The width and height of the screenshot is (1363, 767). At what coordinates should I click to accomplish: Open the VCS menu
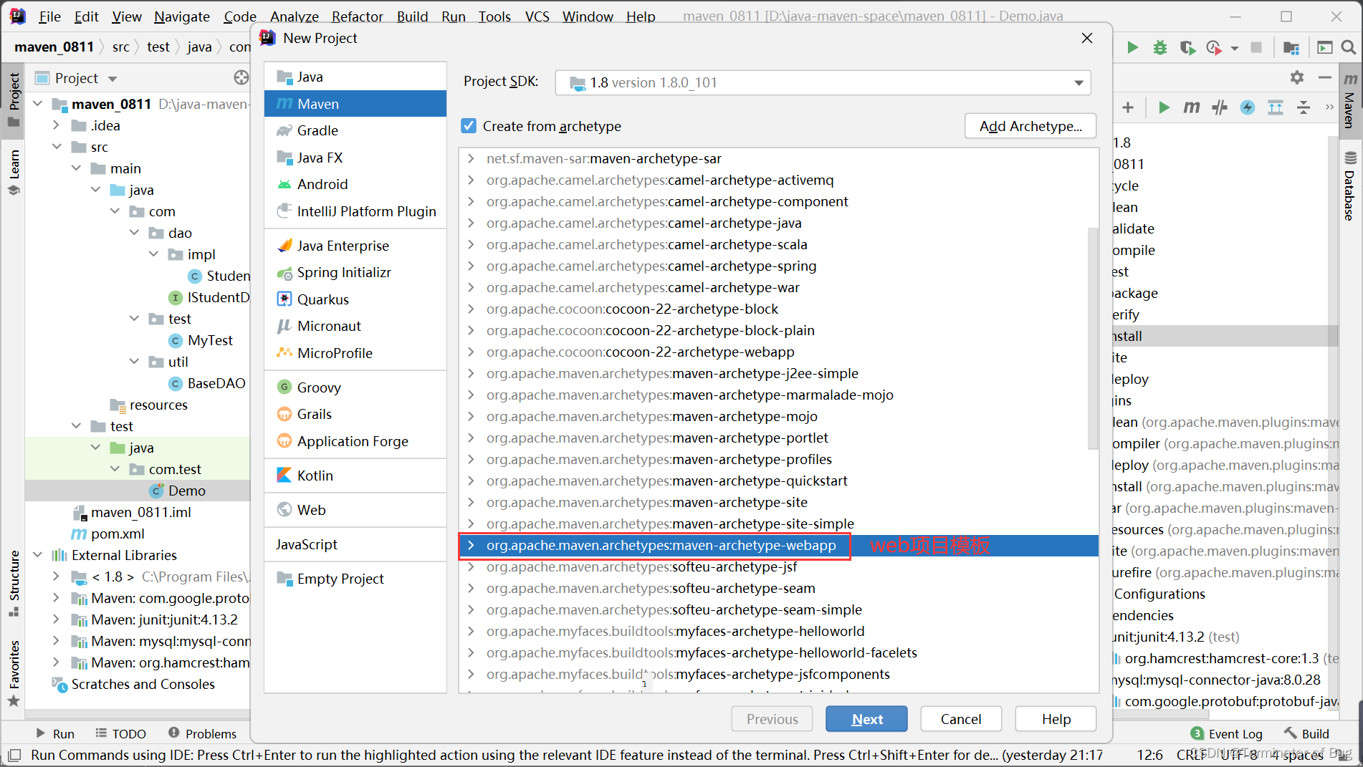point(537,16)
